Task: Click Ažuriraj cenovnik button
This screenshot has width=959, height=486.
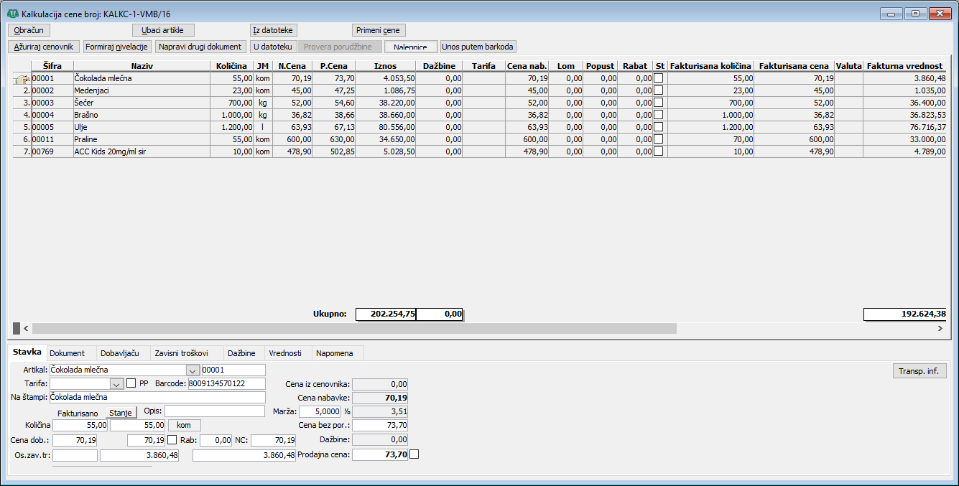Action: 44,47
